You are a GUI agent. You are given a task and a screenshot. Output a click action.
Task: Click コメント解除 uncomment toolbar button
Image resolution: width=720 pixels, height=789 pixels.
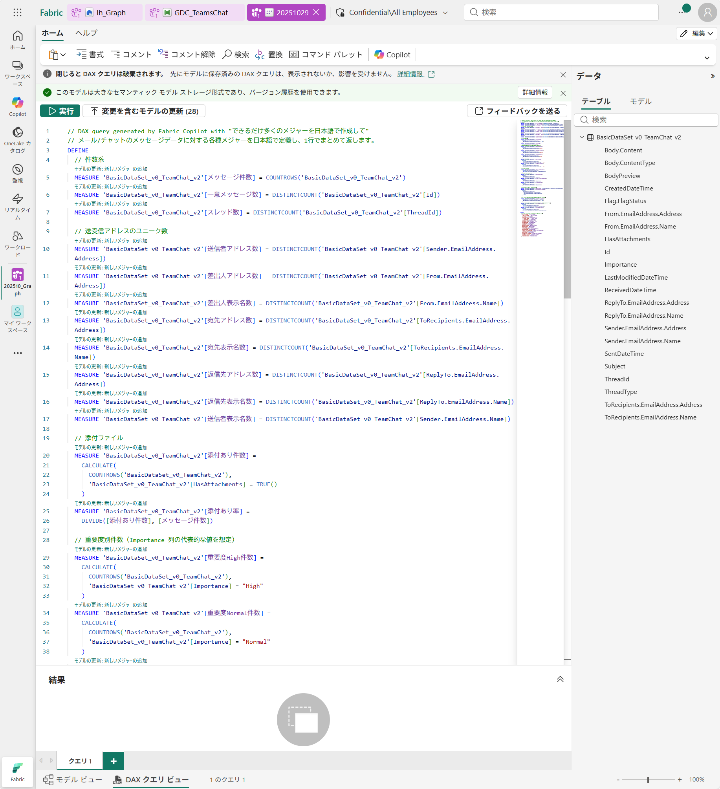click(x=187, y=55)
